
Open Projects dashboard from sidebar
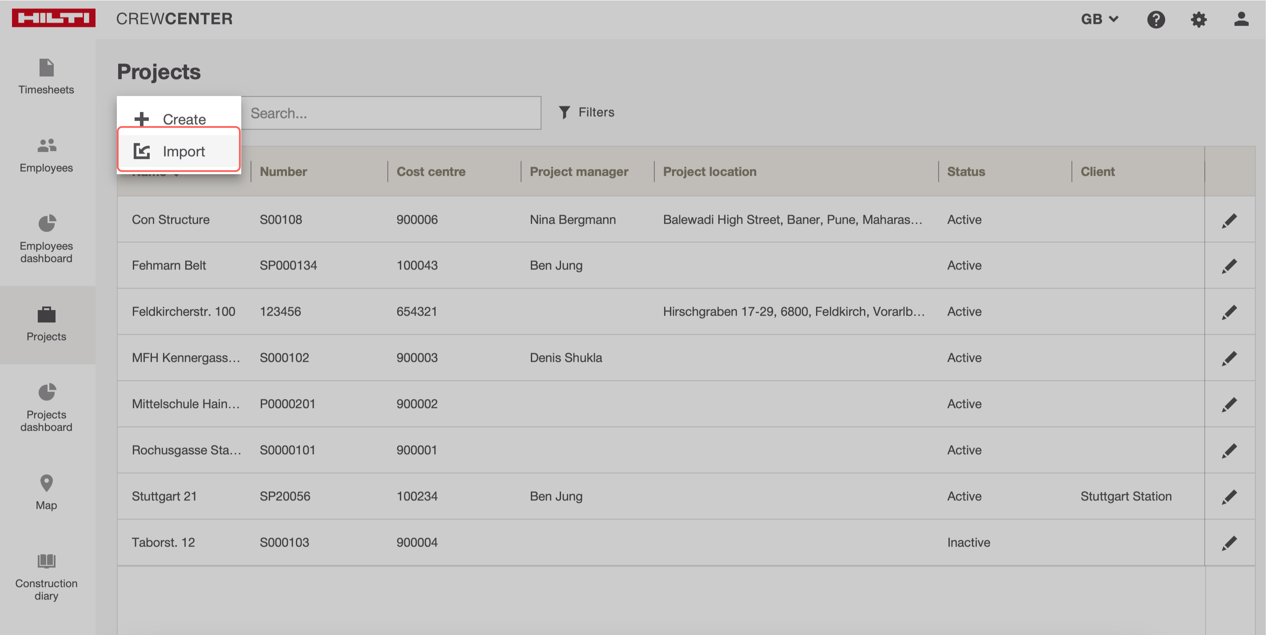[46, 407]
